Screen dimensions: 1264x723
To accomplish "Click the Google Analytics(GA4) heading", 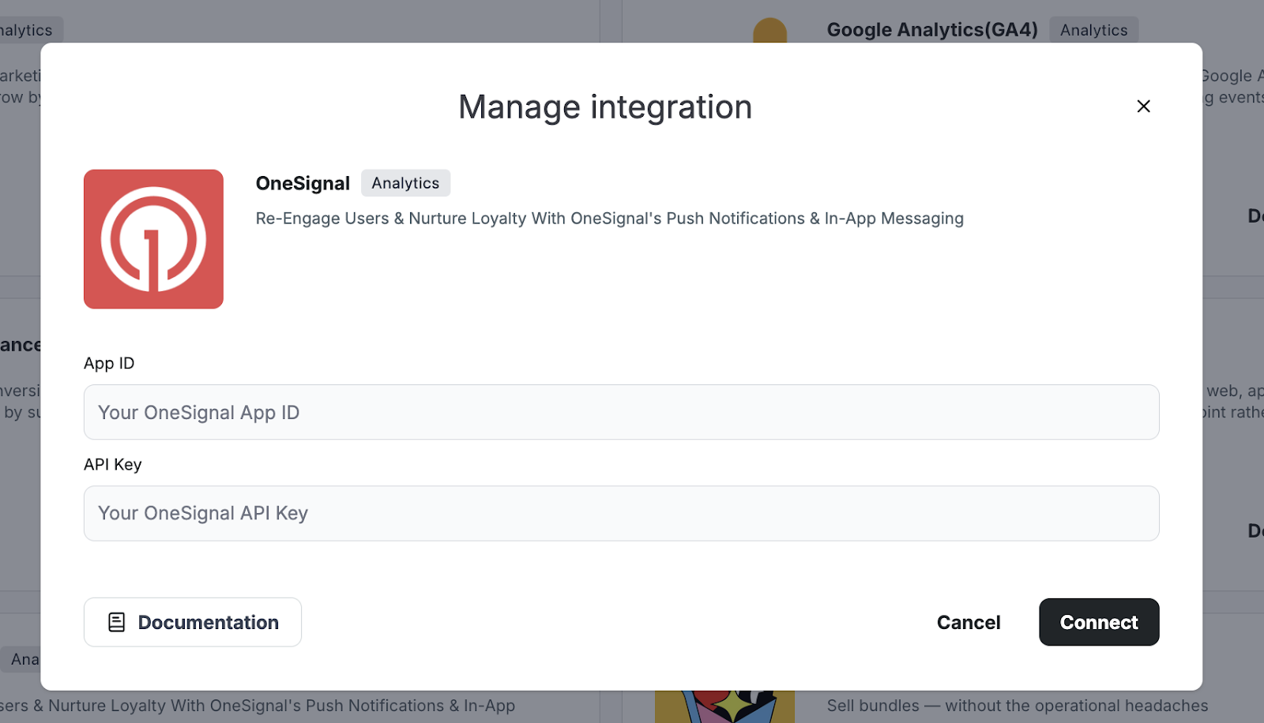I will point(932,30).
